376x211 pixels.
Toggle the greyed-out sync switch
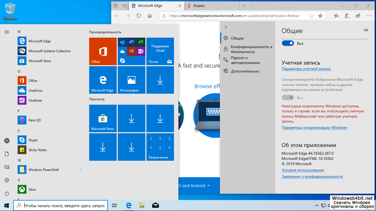pos(288,98)
